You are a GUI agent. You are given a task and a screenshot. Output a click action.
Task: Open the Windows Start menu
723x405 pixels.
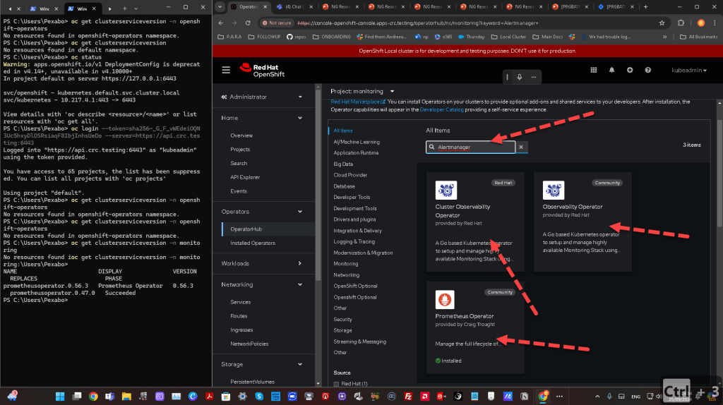[60, 397]
